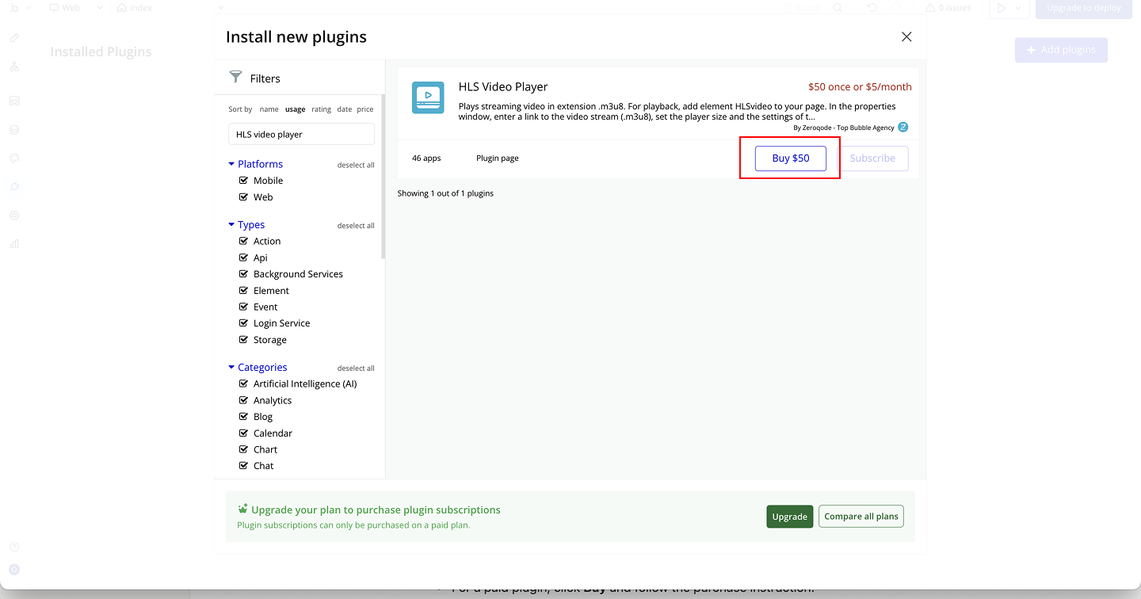Close the Install new plugins dialog

(906, 36)
